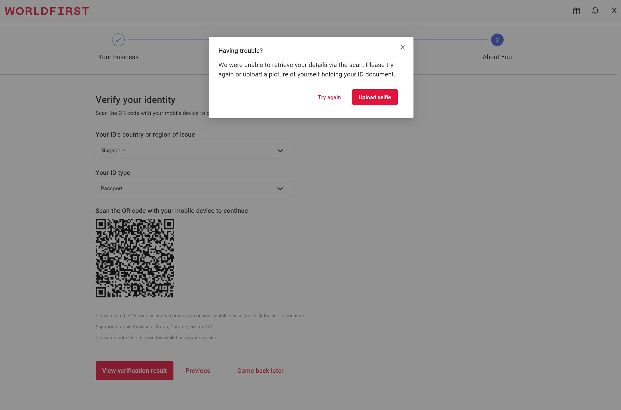621x410 pixels.
Task: Click the QR code image
Action: coord(135,258)
